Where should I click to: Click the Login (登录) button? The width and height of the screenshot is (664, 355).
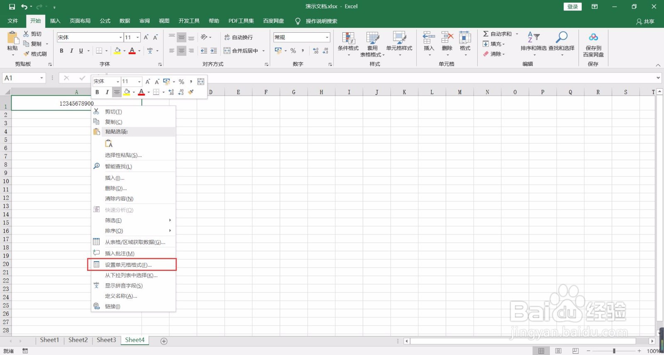(573, 7)
